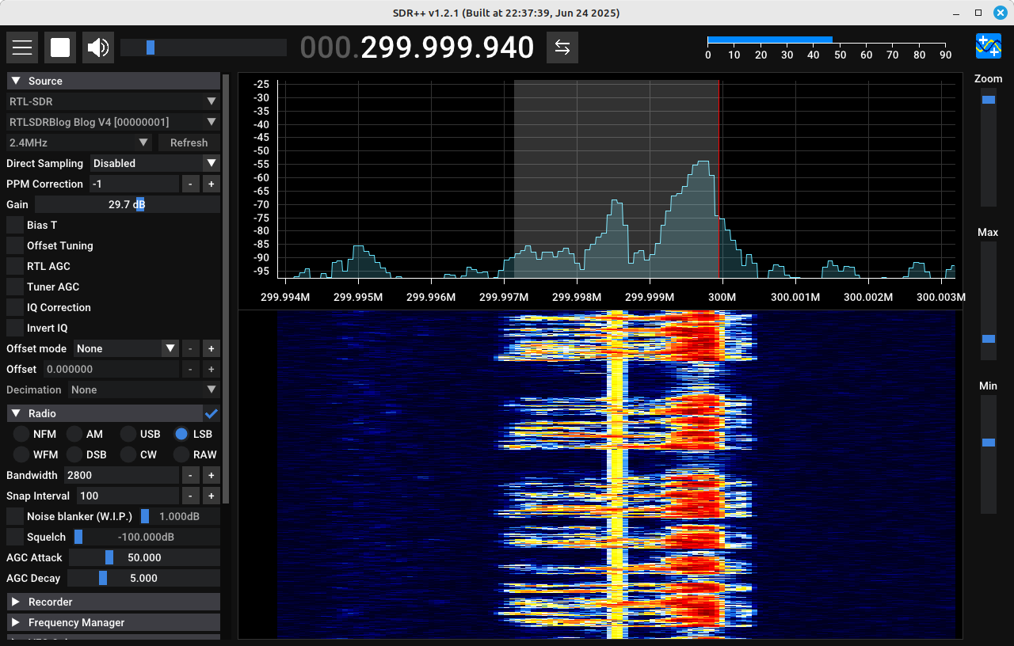Adjust the Zoom vertical slider
1014x646 pixels.
(989, 147)
